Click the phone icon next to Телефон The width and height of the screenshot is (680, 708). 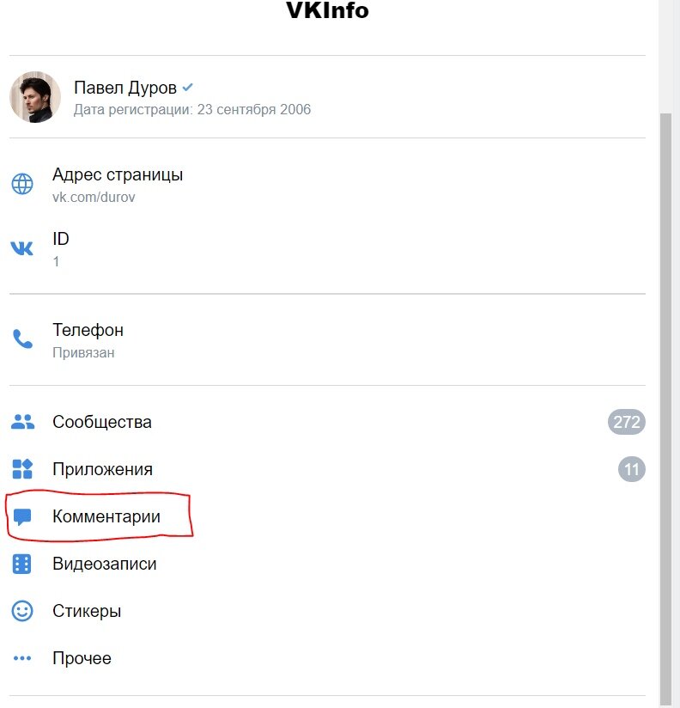tap(22, 339)
